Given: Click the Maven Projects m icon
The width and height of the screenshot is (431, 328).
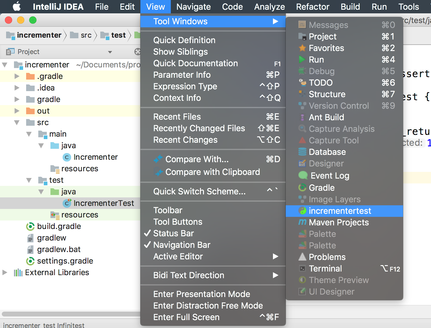Looking at the screenshot, I should coord(302,222).
